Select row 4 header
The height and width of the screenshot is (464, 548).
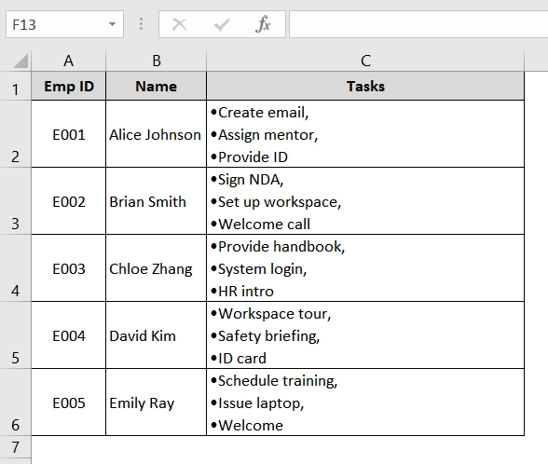15,268
